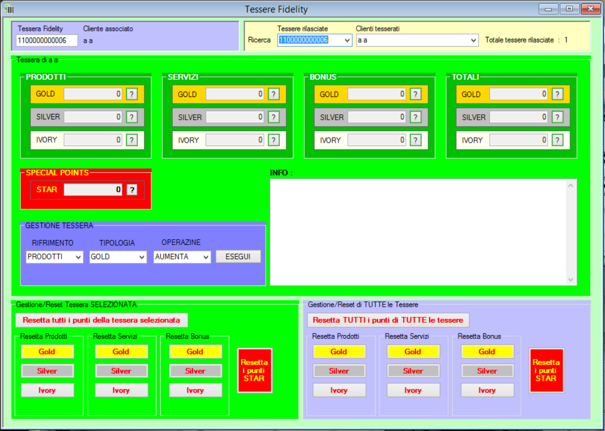Reset selected card's Prodotti Ivory points
The image size is (605, 431).
click(47, 390)
